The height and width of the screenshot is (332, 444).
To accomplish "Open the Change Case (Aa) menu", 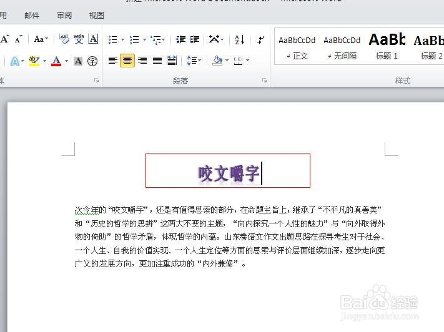I will tap(41, 39).
